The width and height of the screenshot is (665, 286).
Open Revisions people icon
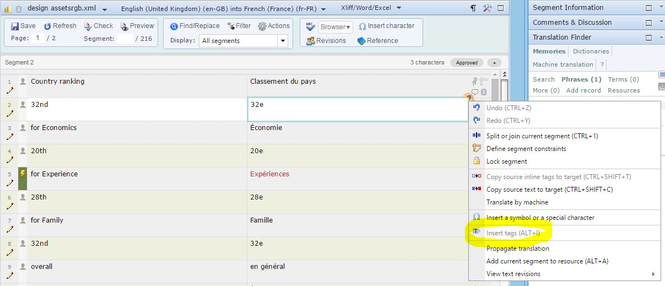pyautogui.click(x=310, y=41)
